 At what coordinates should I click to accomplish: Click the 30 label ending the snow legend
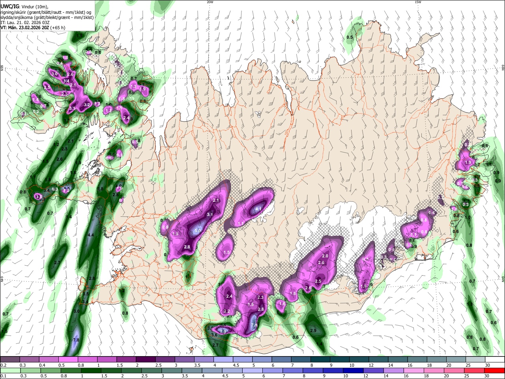[x=488, y=365]
